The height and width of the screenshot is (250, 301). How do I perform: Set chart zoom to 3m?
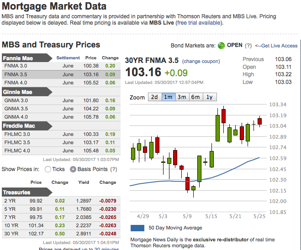(182, 97)
